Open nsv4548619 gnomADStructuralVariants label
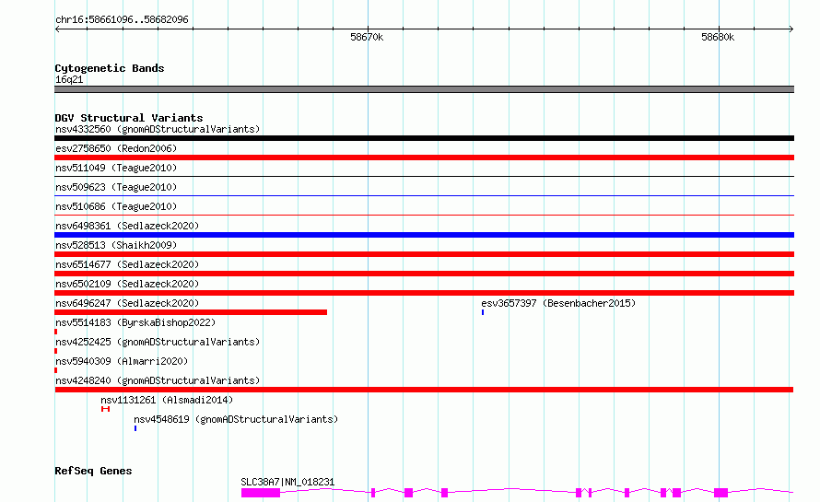This screenshot has height=502, width=820. tap(236, 419)
